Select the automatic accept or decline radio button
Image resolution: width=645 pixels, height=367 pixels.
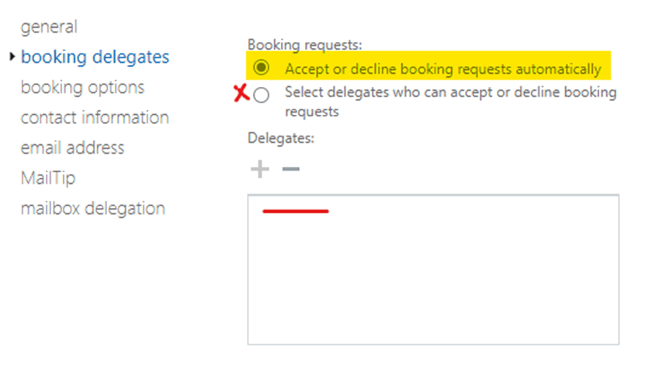(262, 68)
